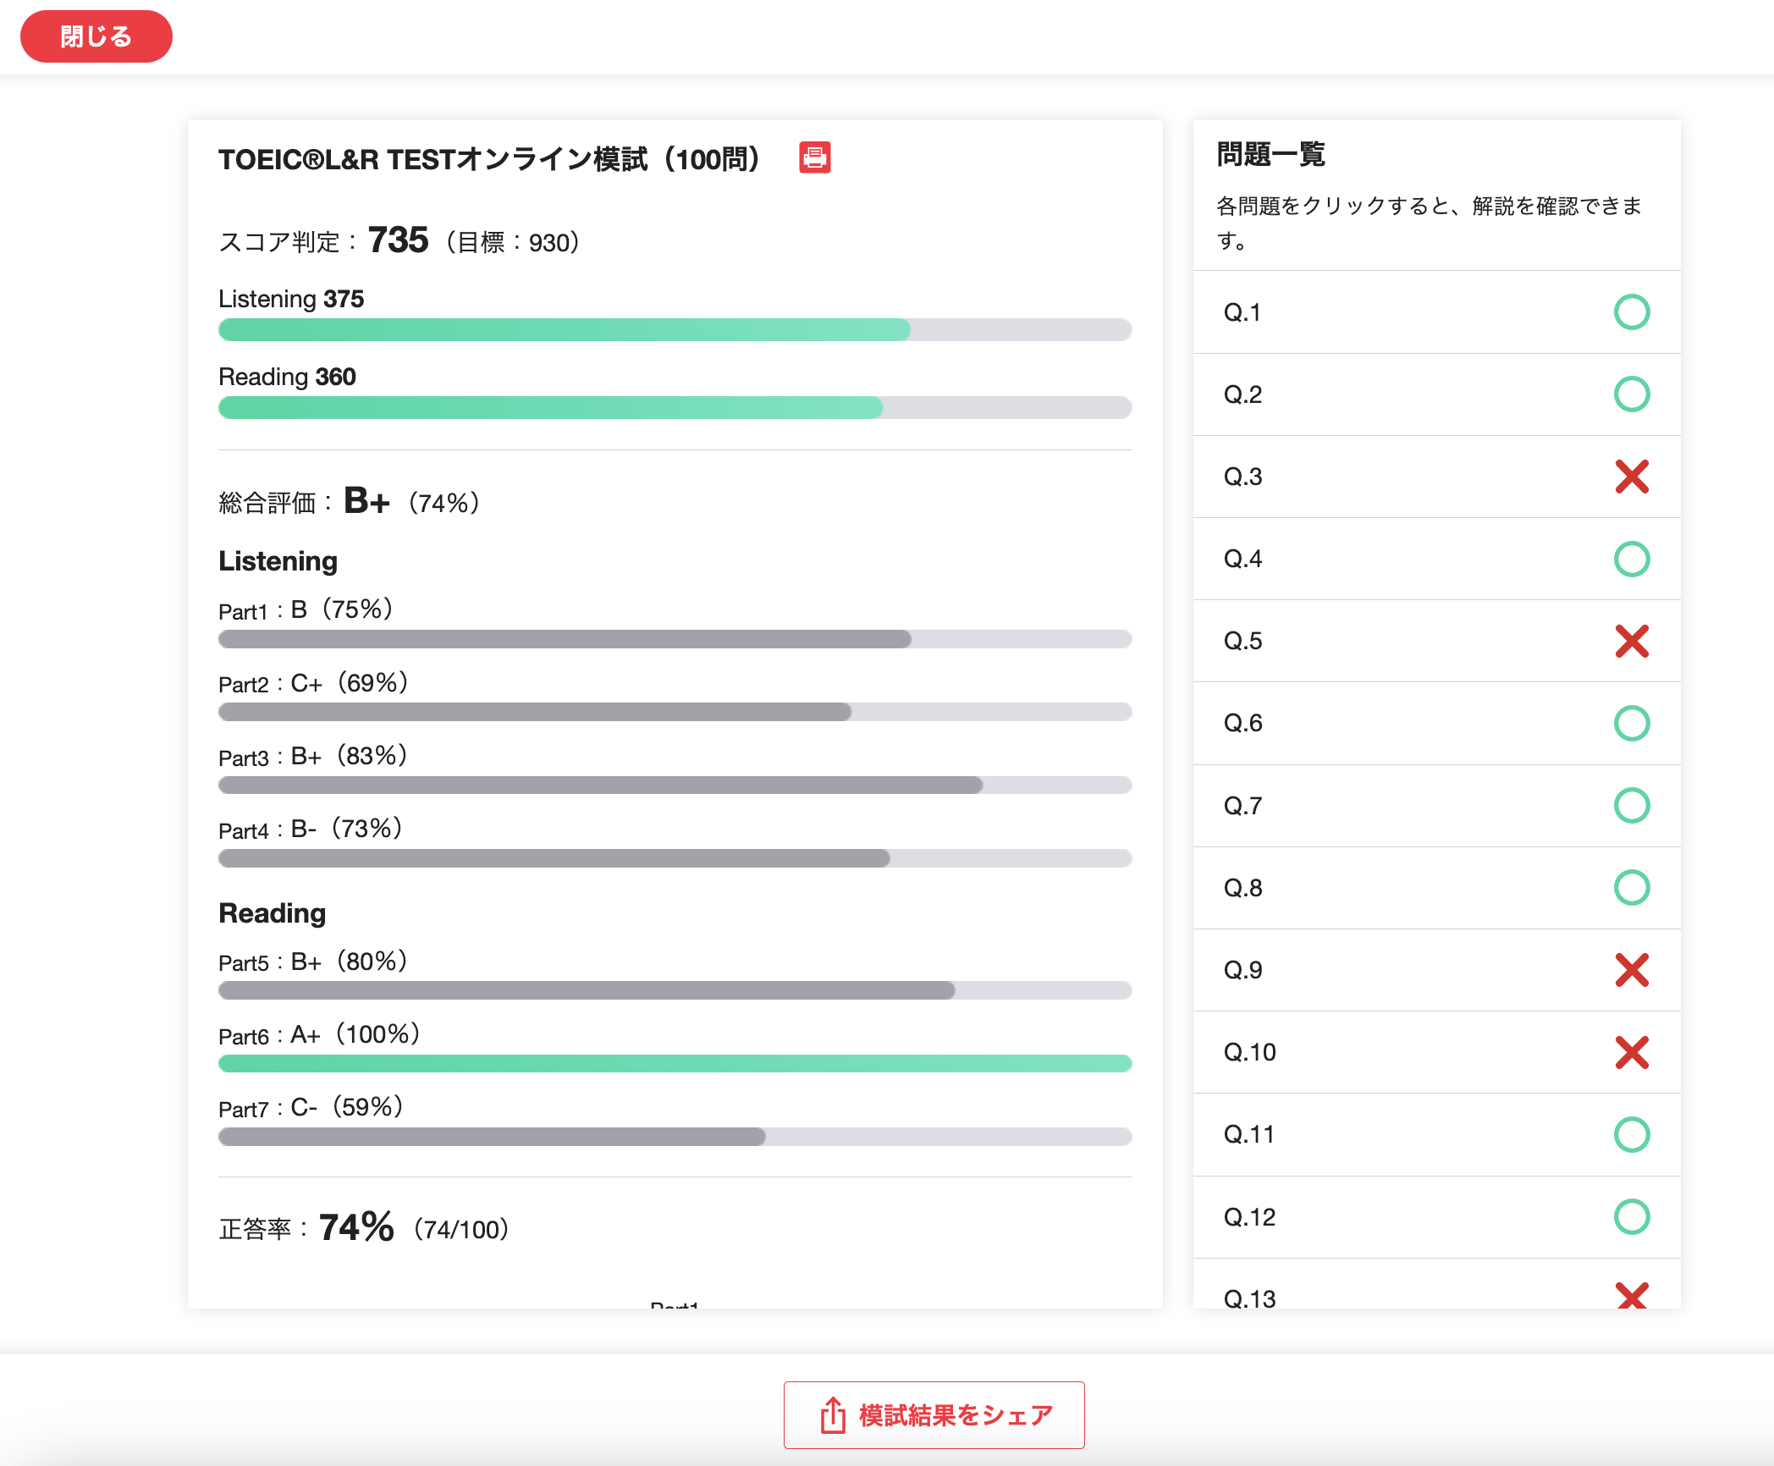Click the Part1 75% progress bar
The height and width of the screenshot is (1466, 1774).
pyautogui.click(x=675, y=639)
